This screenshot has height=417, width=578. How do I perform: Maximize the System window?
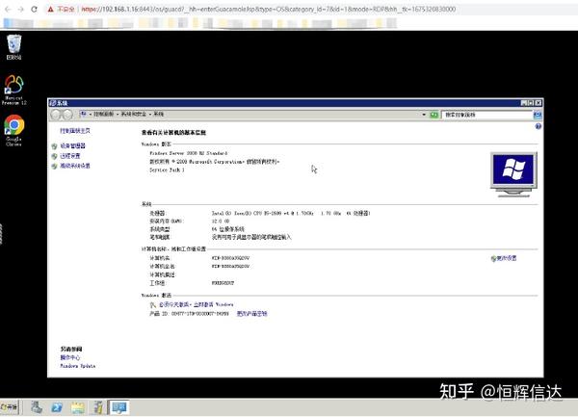tap(531, 103)
